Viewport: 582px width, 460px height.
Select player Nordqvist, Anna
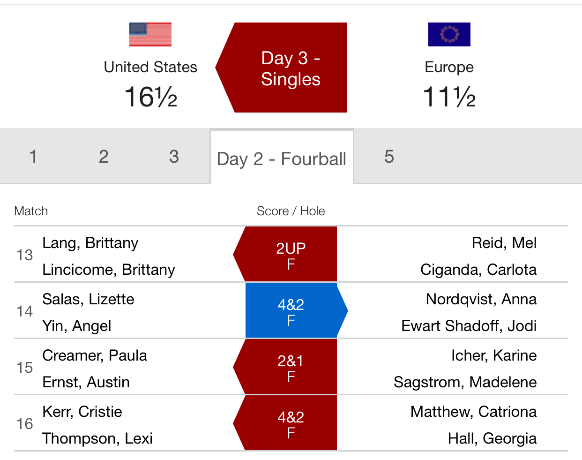pos(481,299)
